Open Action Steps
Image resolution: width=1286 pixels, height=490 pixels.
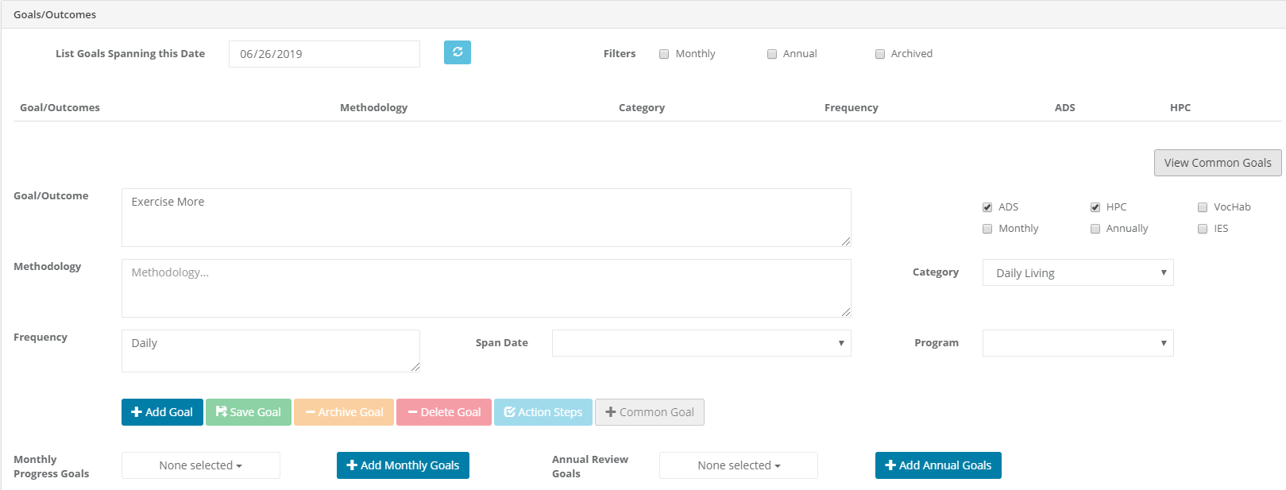point(543,412)
